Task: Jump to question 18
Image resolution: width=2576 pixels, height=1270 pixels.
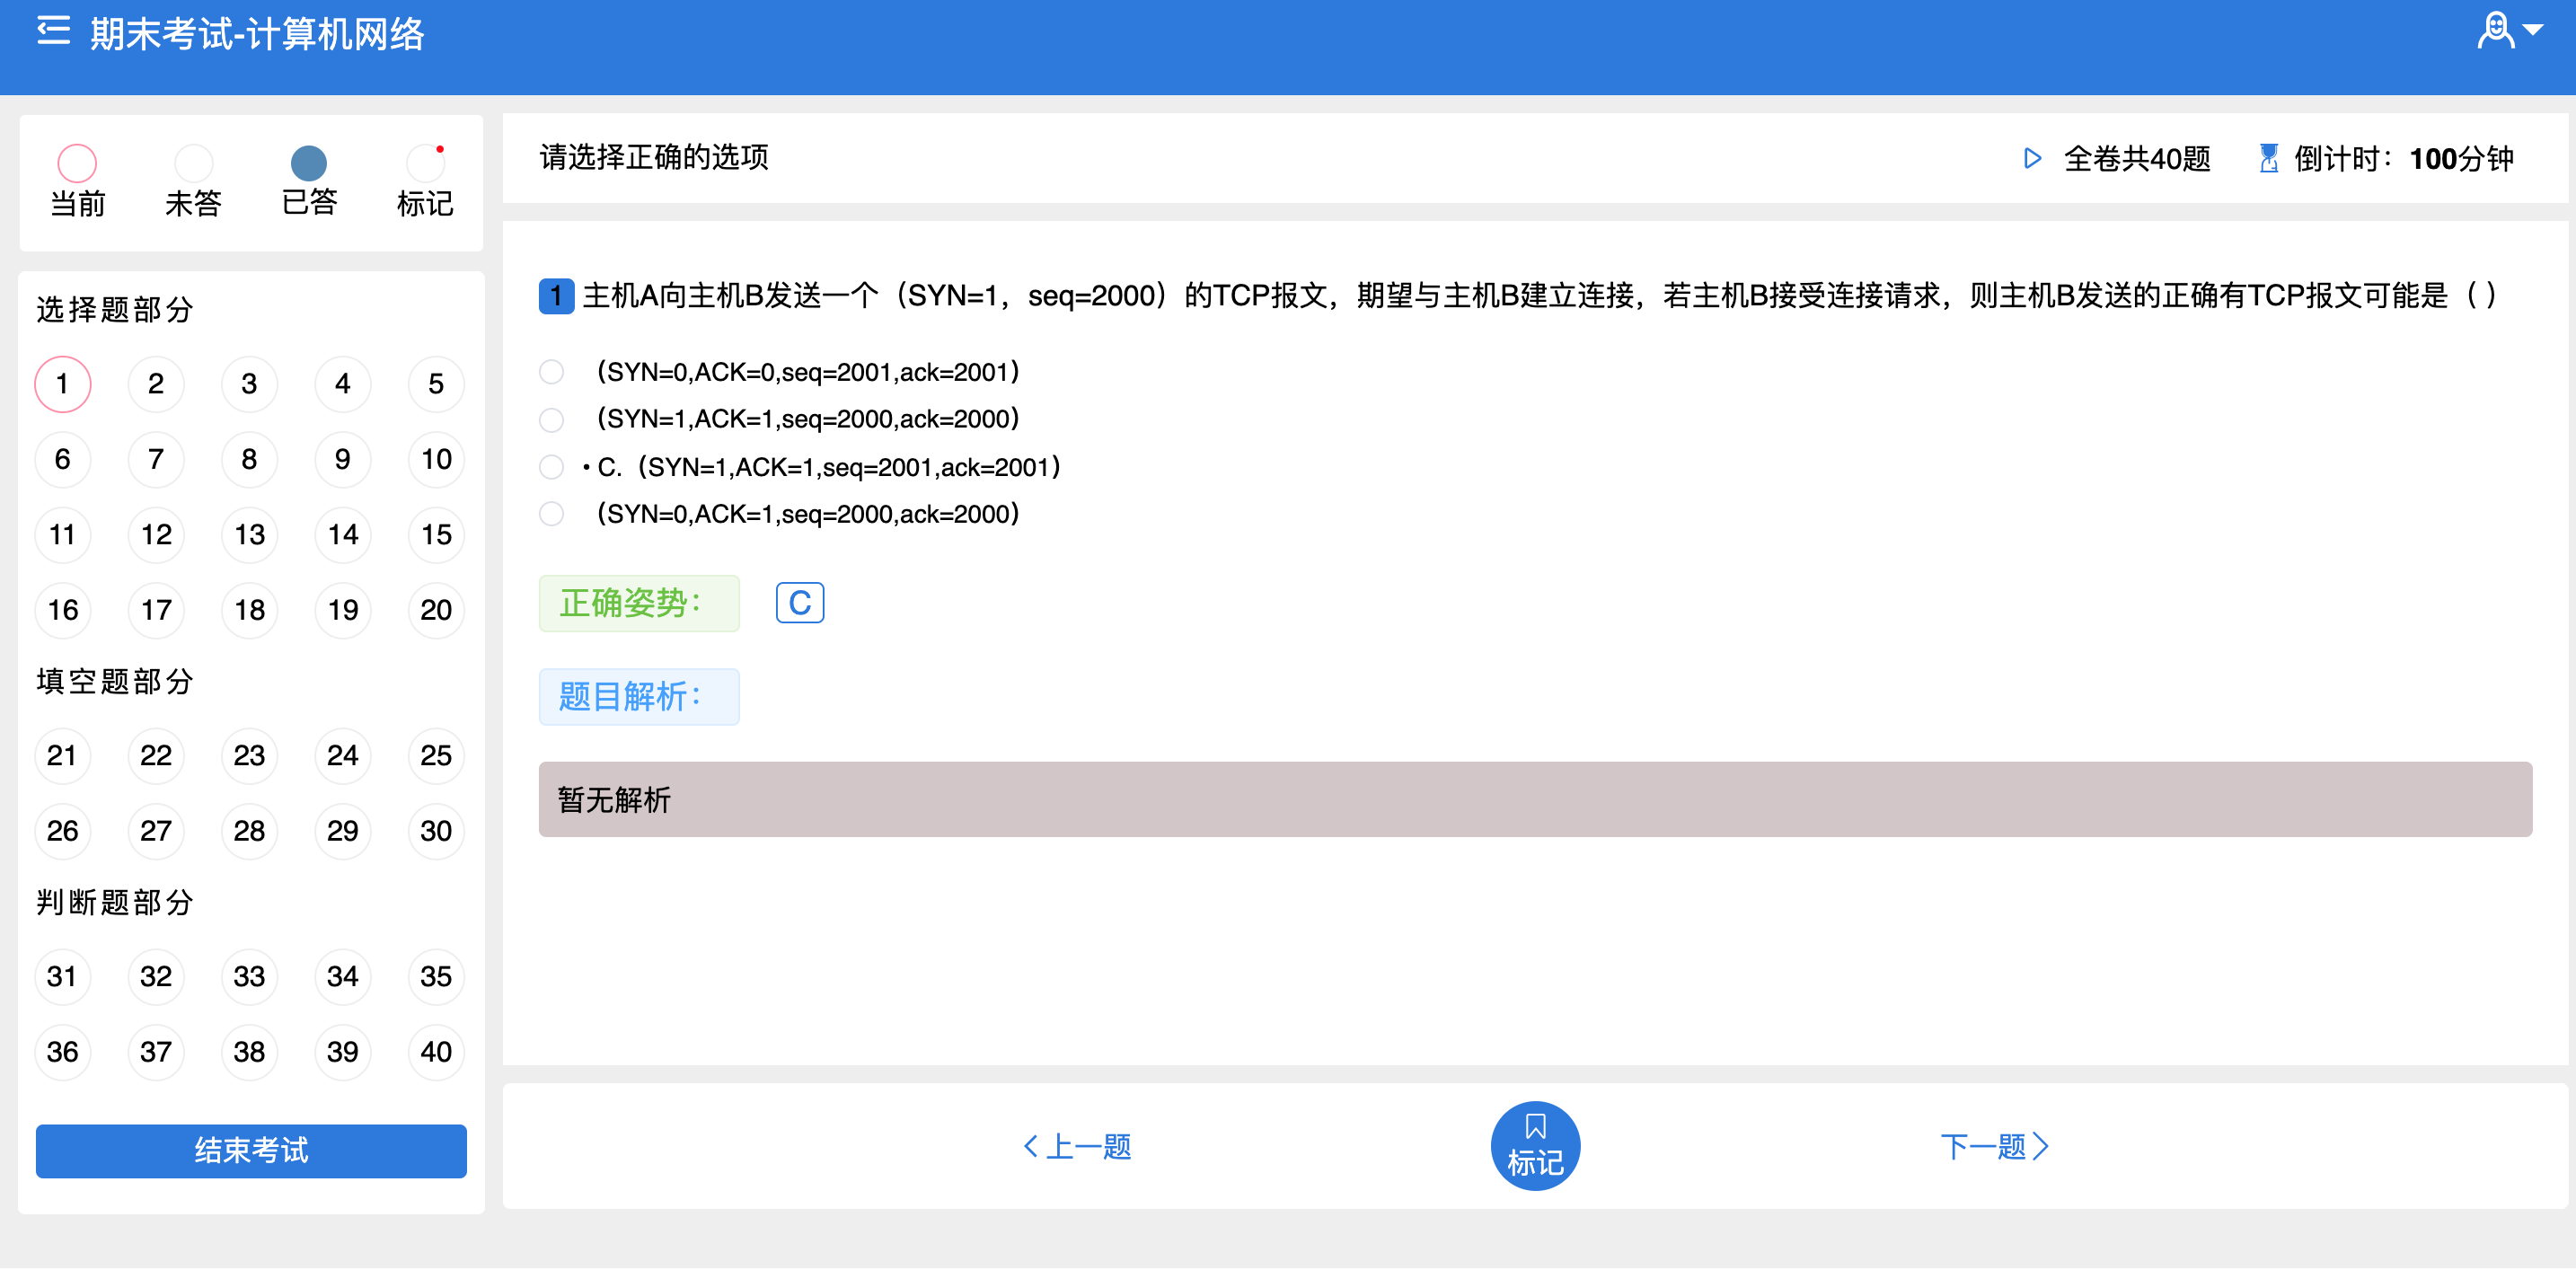Action: (x=249, y=611)
